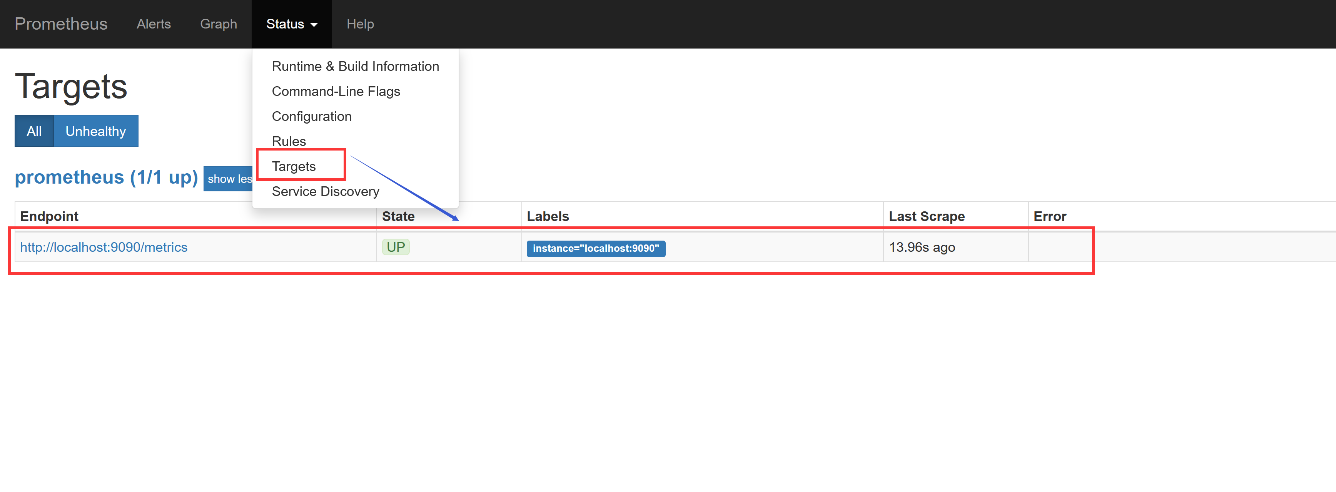Click the instance="localhost:9090" label badge
Viewport: 1336px width, 492px height.
click(x=595, y=249)
